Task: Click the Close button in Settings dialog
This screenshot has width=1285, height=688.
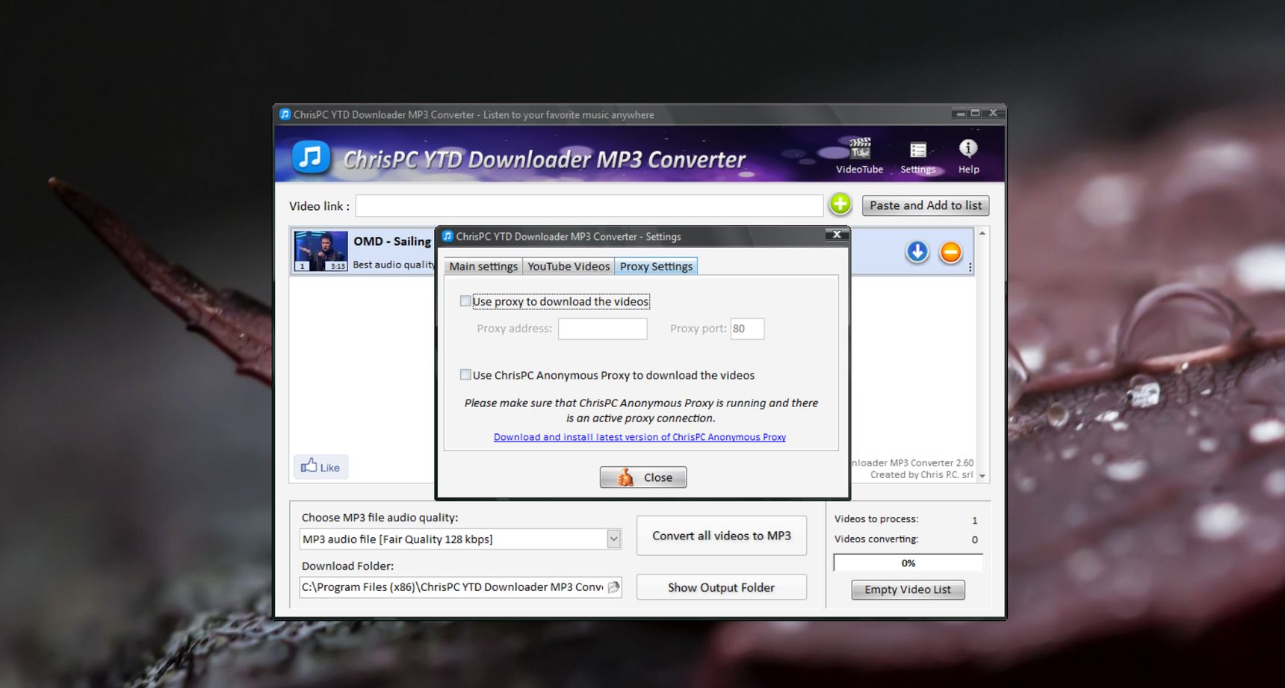Action: click(x=643, y=477)
